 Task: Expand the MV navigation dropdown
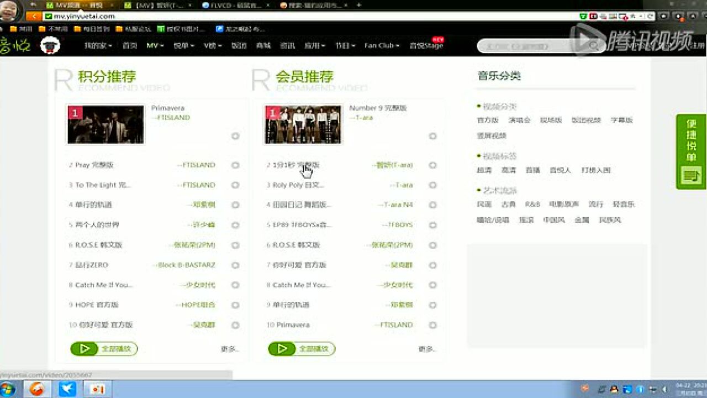[155, 46]
